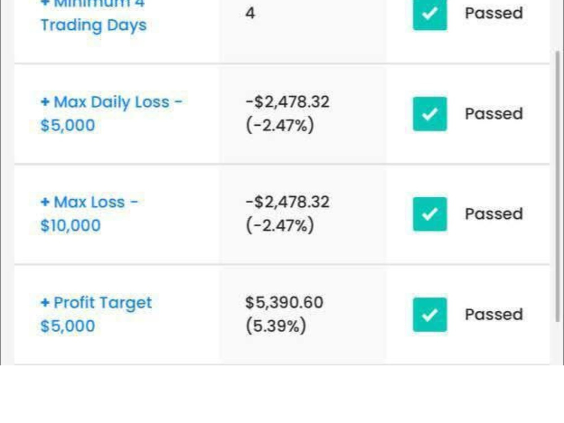Select the $5,390.60 profit value

pyautogui.click(x=284, y=302)
